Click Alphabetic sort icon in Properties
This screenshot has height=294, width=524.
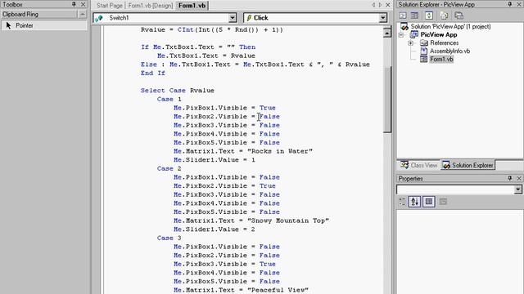tap(414, 202)
